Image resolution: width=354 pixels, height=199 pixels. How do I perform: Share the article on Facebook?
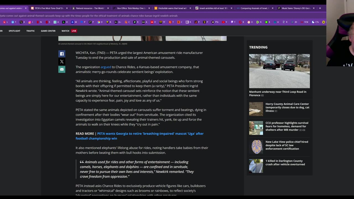click(x=62, y=54)
